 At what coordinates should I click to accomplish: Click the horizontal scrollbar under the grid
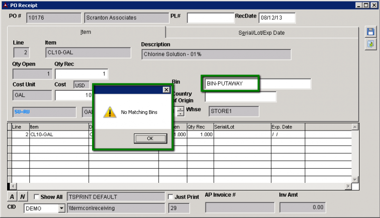pos(180,186)
